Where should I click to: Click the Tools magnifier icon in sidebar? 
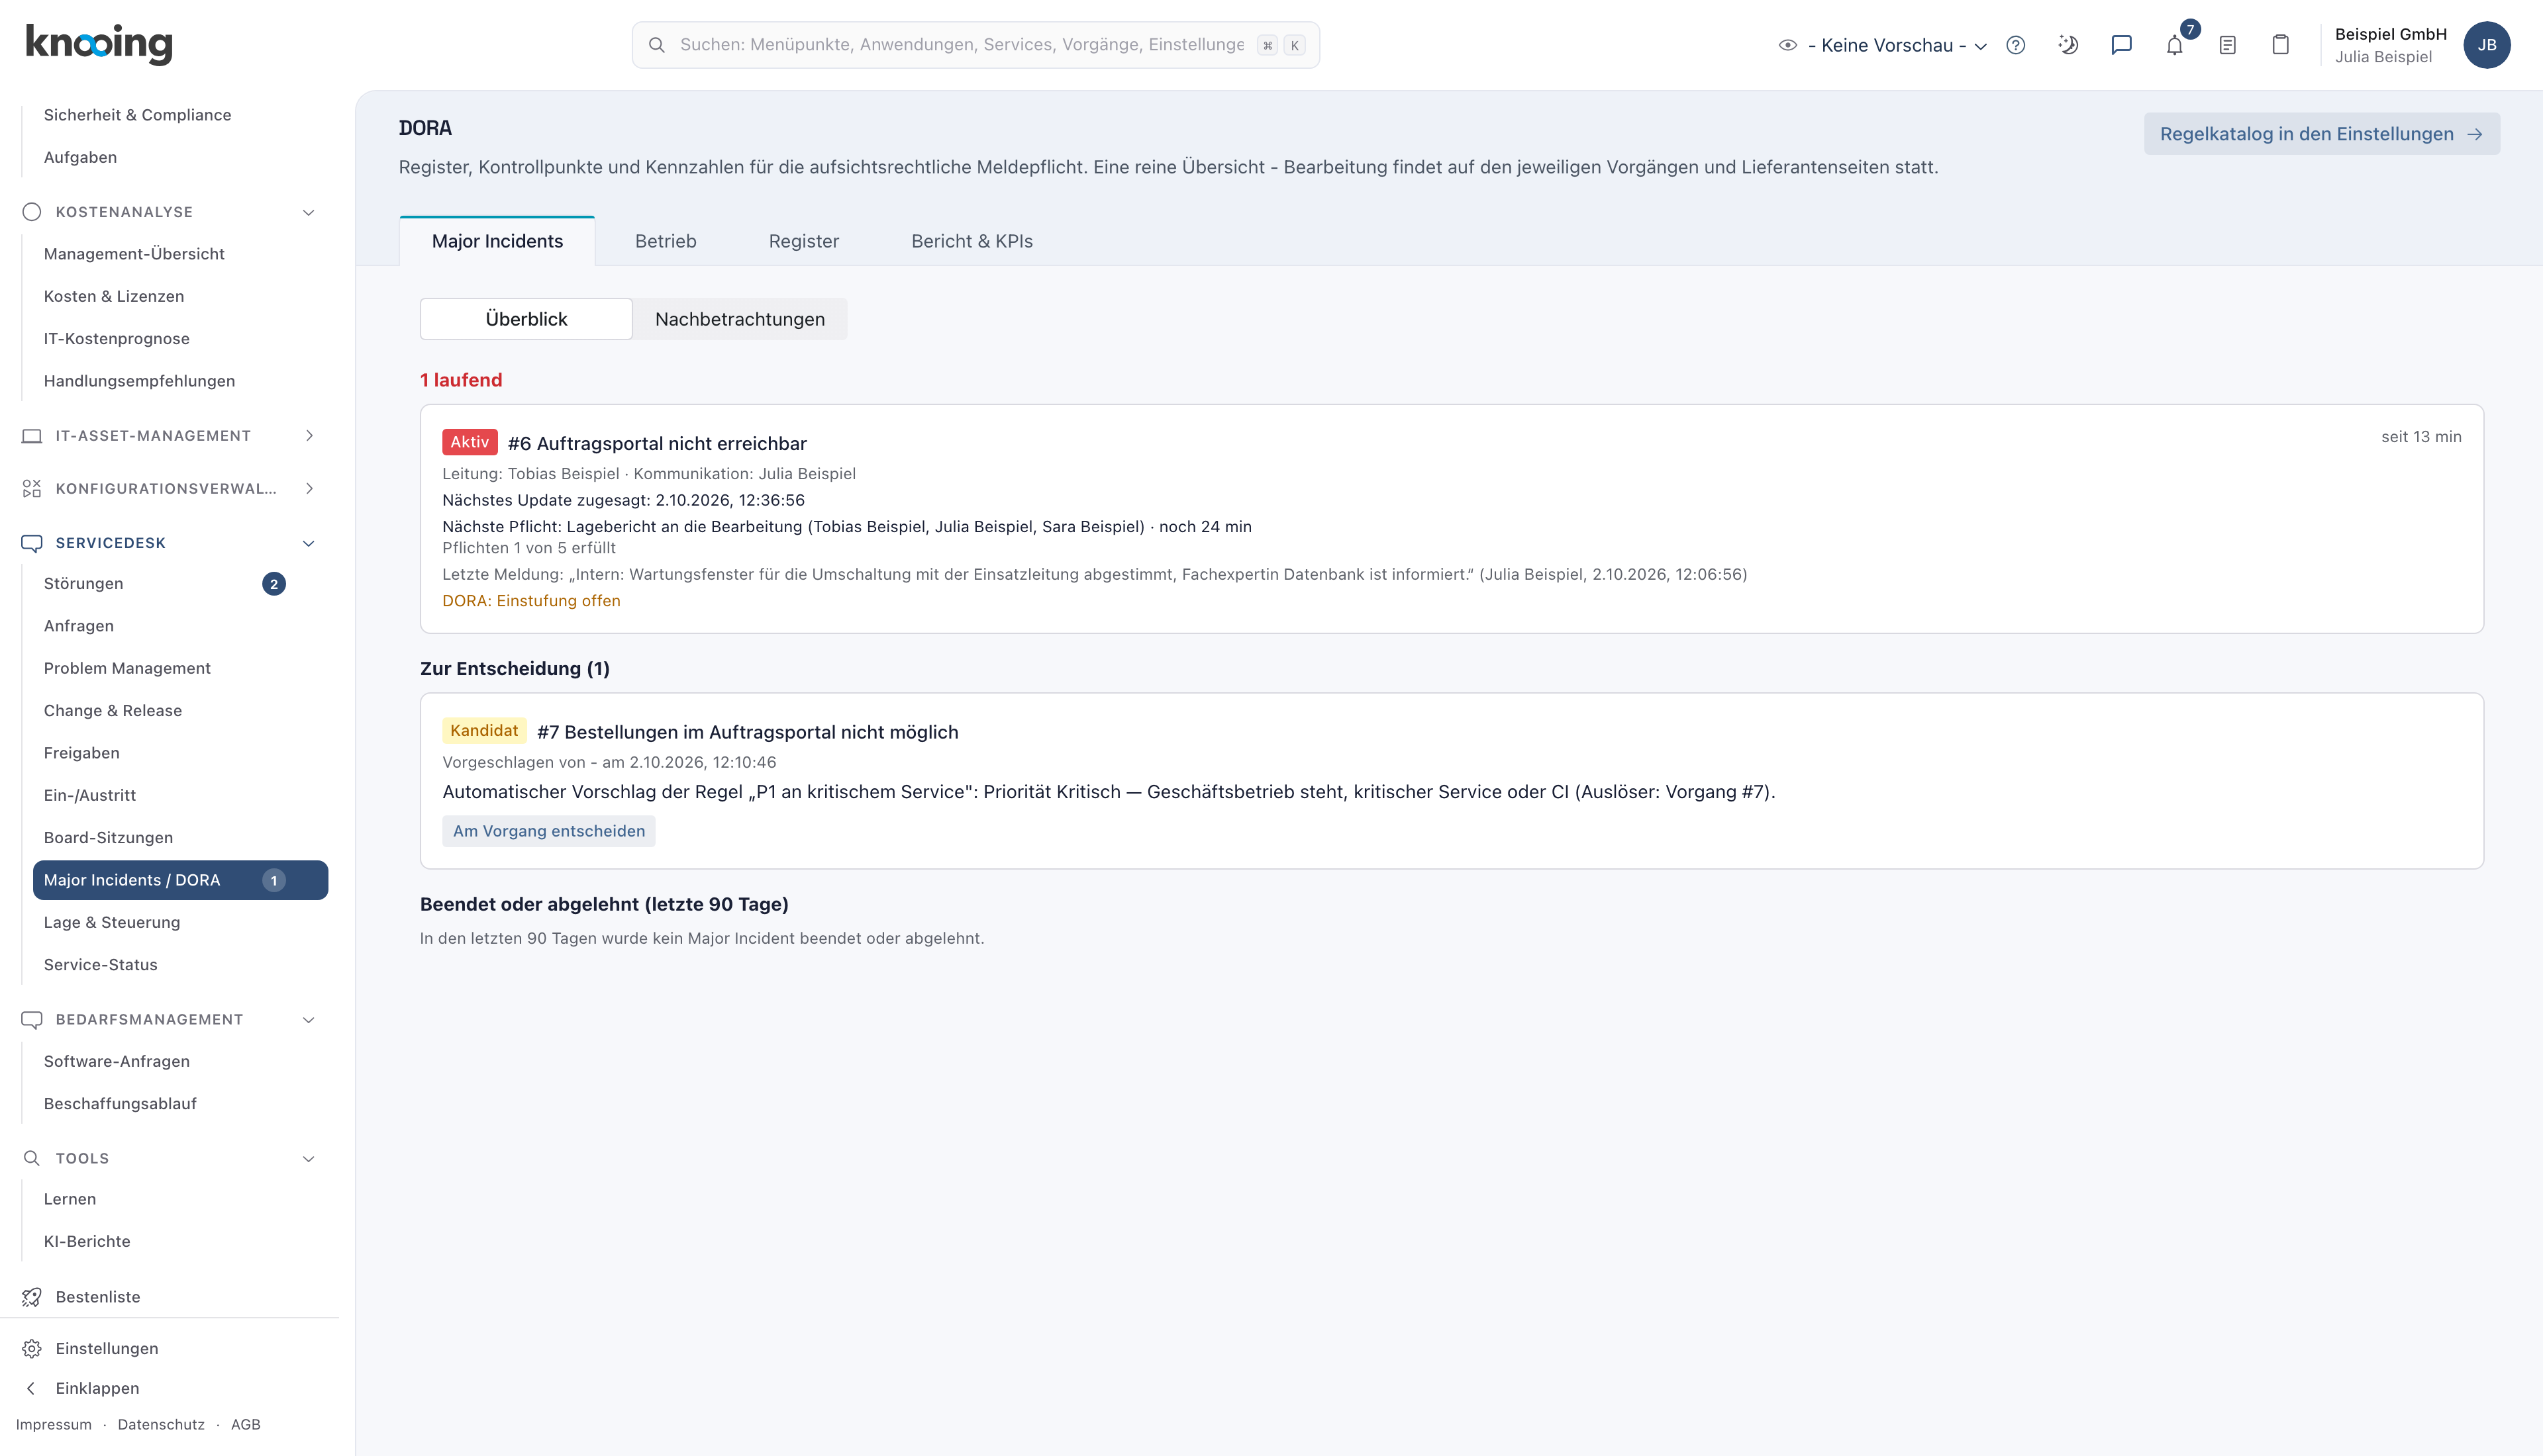pyautogui.click(x=32, y=1158)
